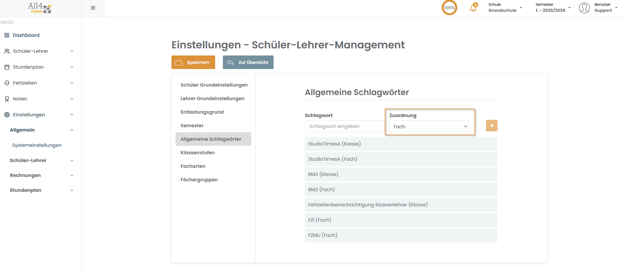Open the Semester 2025/2026 dropdown
Viewport: 622px width, 271px height.
coord(553,7)
